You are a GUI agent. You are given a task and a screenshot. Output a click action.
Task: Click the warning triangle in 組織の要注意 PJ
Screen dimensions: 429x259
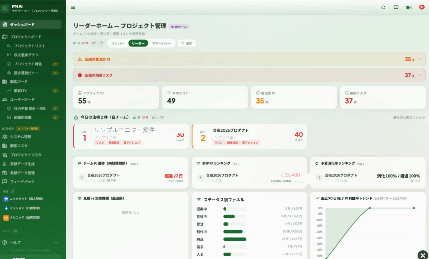(x=80, y=59)
